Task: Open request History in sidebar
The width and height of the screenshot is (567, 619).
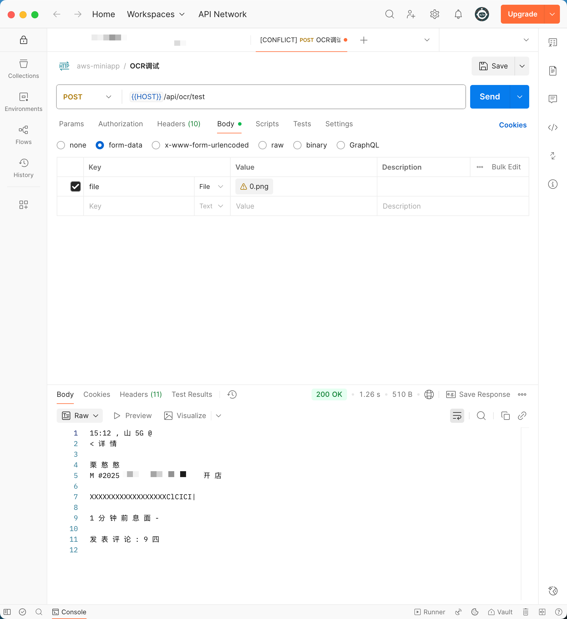Action: (23, 167)
